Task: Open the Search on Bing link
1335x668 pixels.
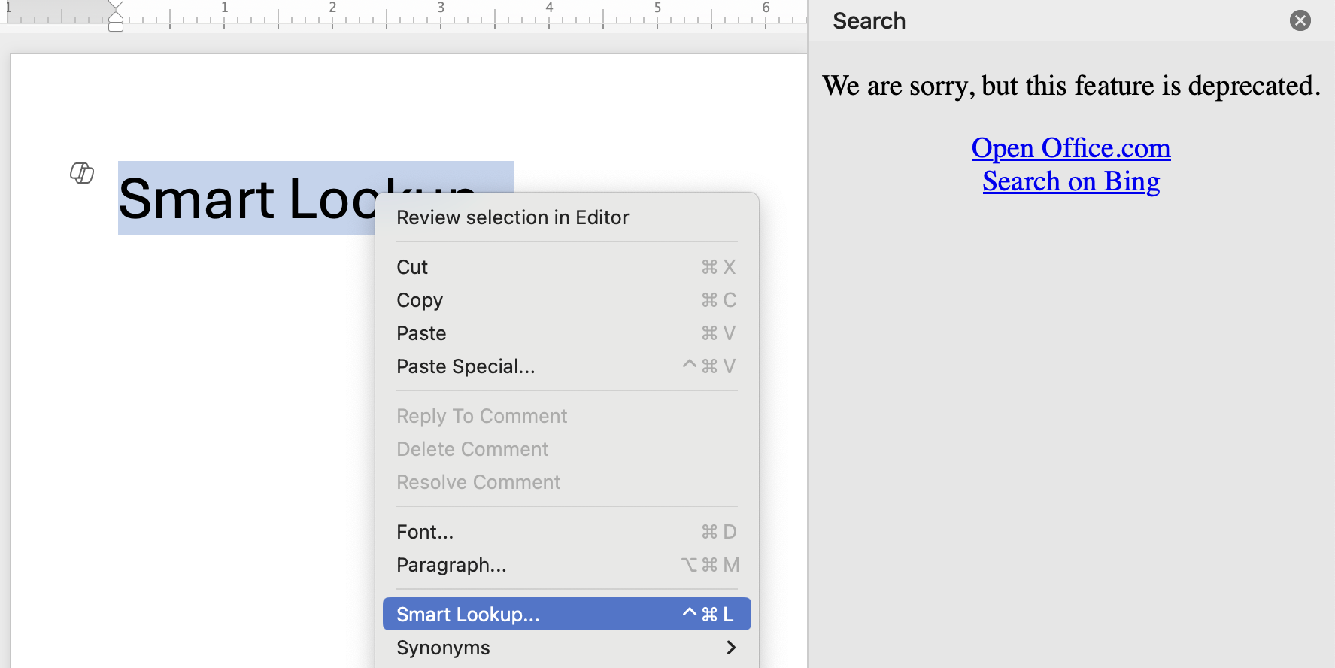Action: (x=1071, y=181)
